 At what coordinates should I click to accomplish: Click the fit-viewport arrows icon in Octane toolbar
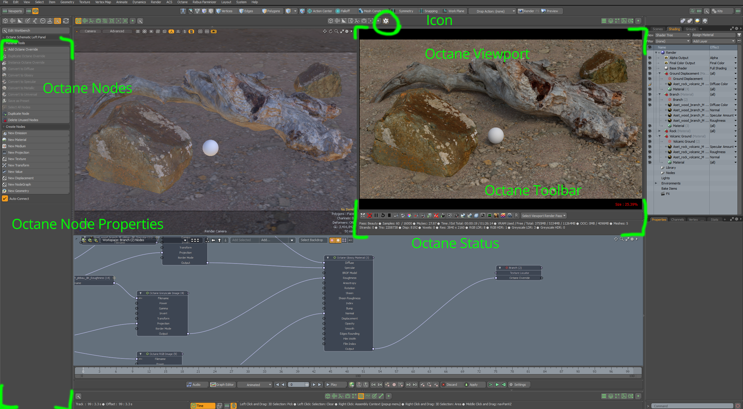pos(363,215)
